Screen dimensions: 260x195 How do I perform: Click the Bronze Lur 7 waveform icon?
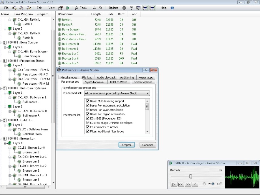(59, 54)
